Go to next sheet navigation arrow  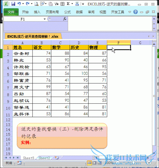coord(14,158)
